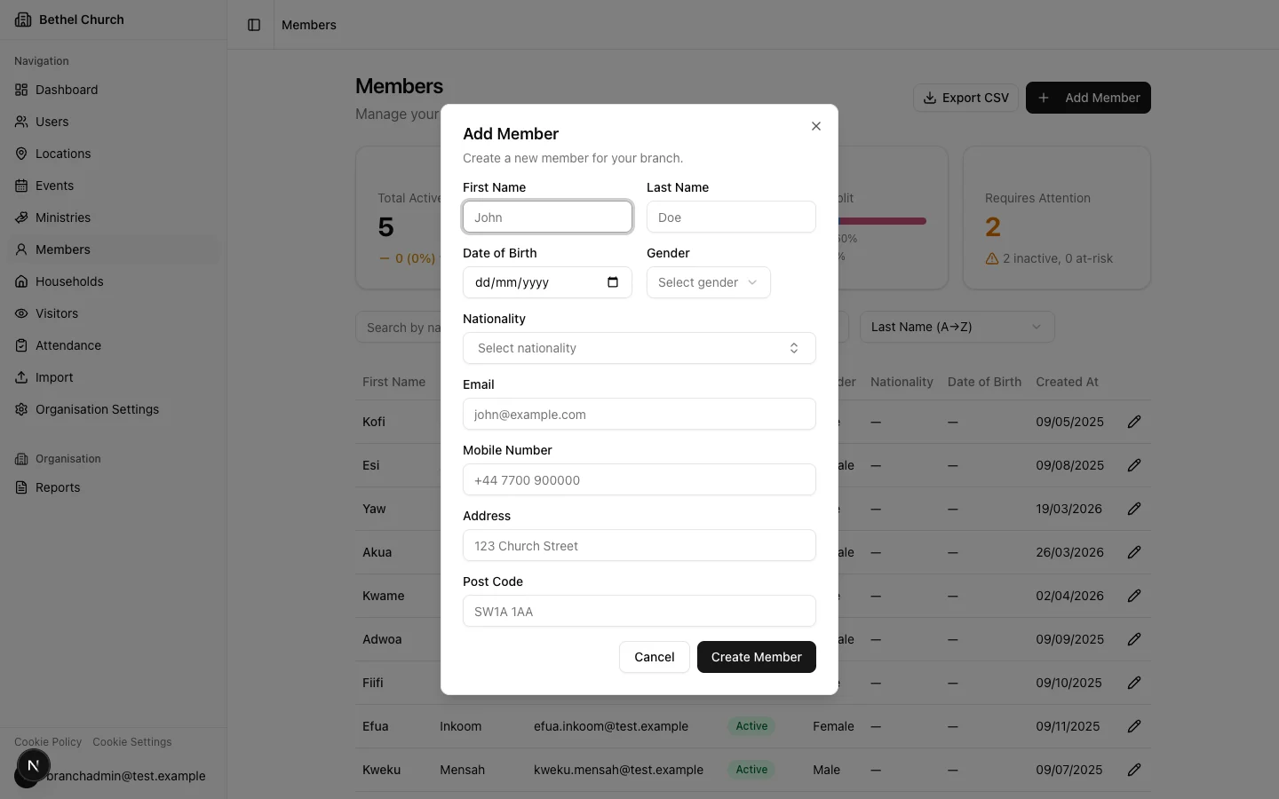The height and width of the screenshot is (799, 1279).
Task: Open the Cookie Settings link
Action: [x=132, y=742]
